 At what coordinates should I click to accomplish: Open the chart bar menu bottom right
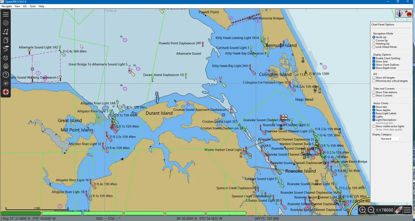[x=407, y=210]
